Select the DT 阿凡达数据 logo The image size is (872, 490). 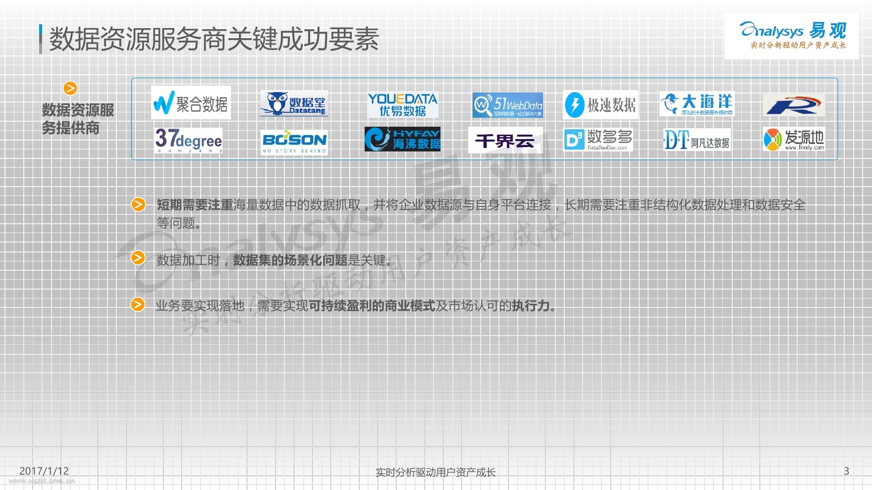[x=697, y=140]
